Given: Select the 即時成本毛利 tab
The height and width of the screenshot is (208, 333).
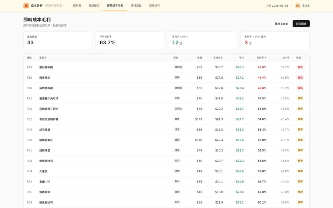Looking at the screenshot, I should coord(115,6).
